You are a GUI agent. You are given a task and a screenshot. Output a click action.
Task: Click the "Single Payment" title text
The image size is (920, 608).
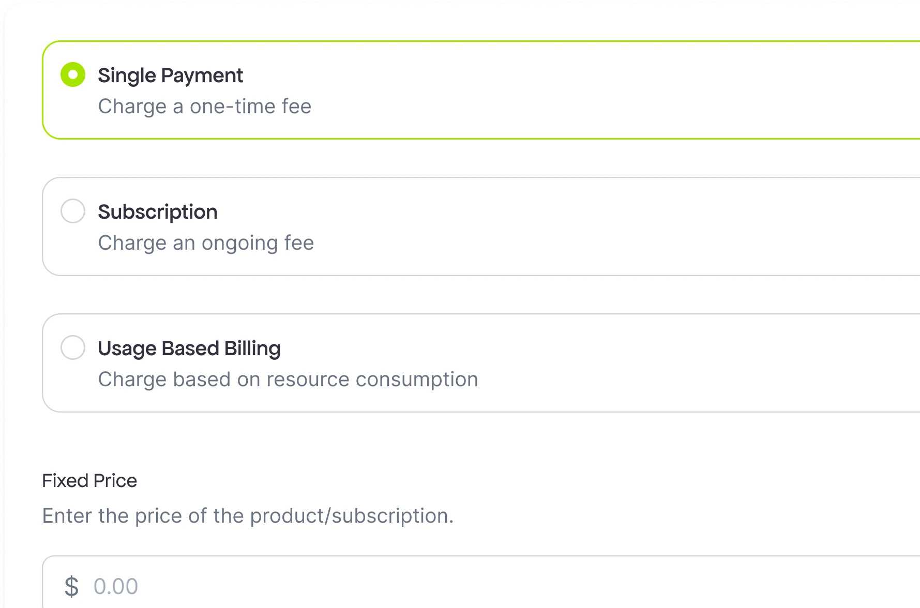[x=170, y=75]
